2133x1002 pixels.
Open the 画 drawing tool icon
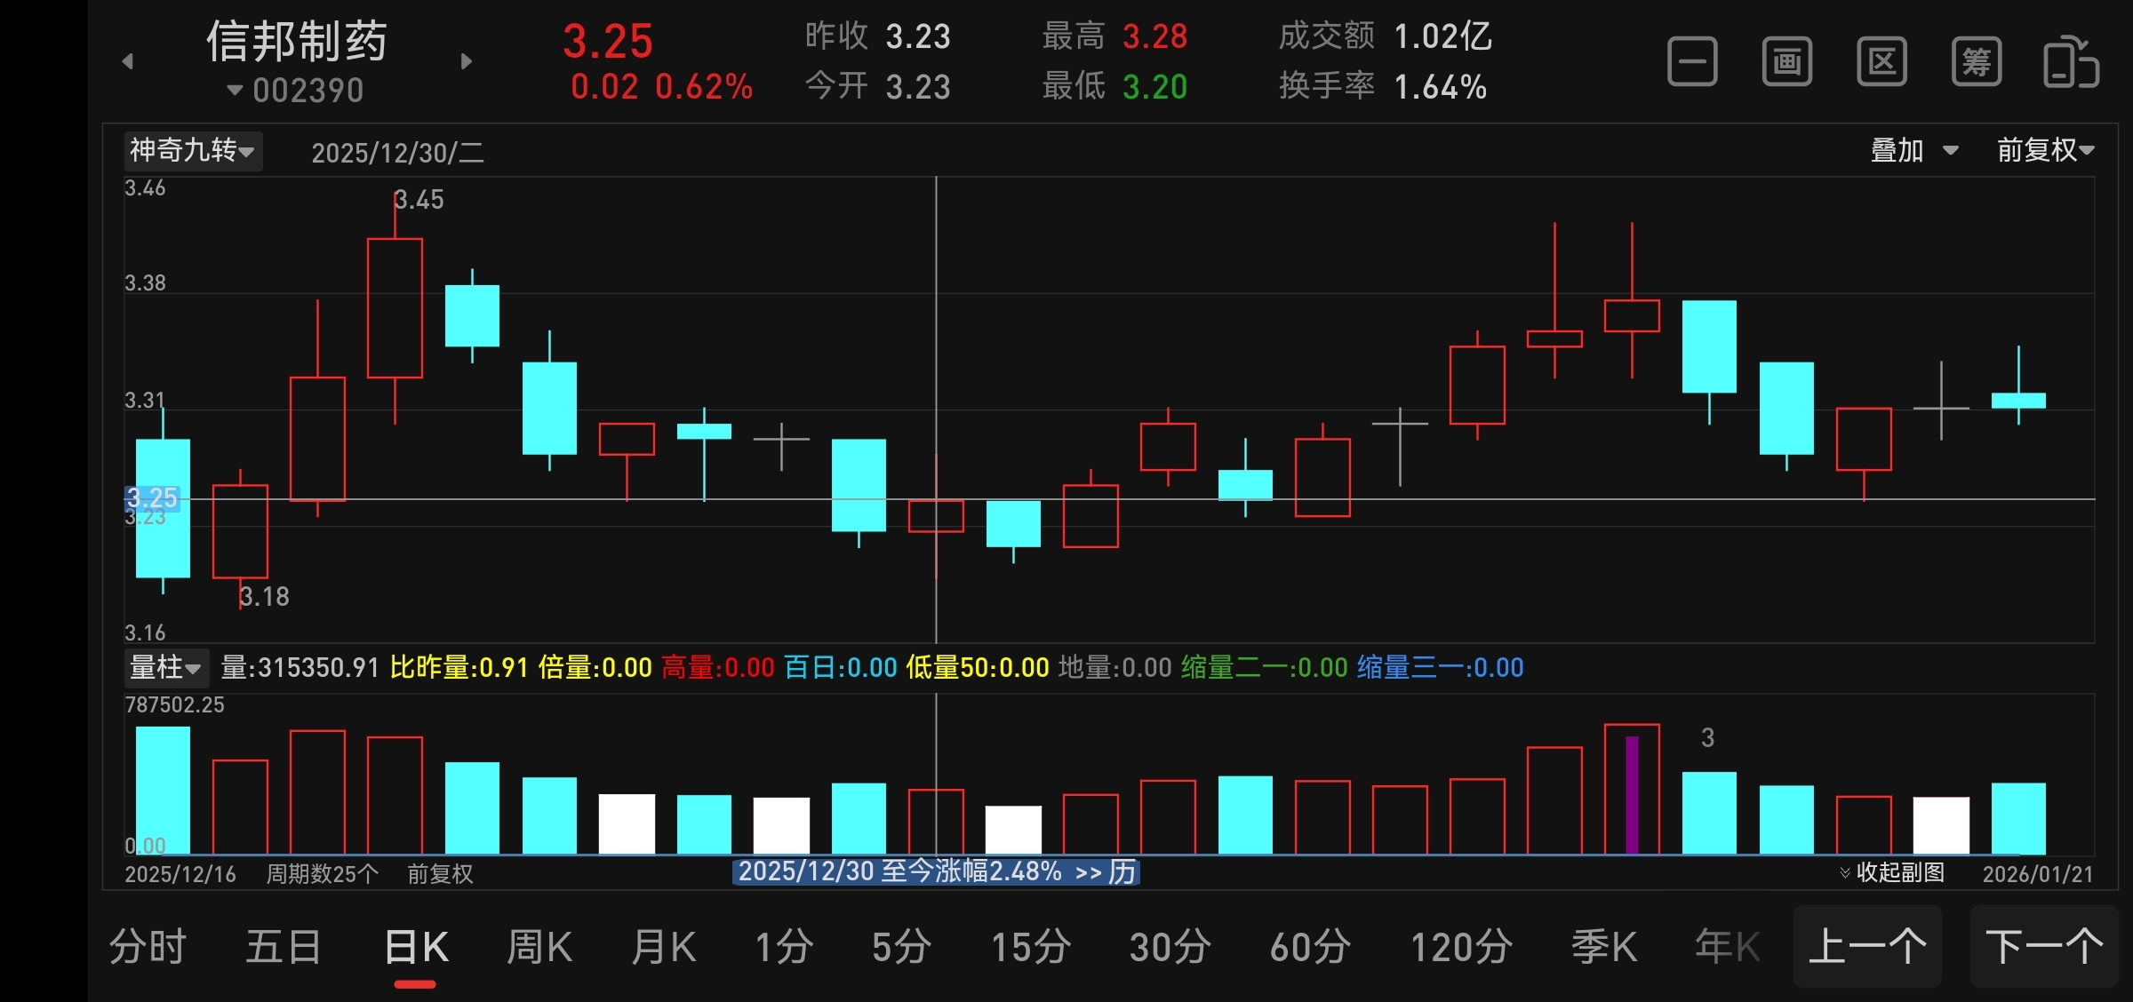point(1786,62)
